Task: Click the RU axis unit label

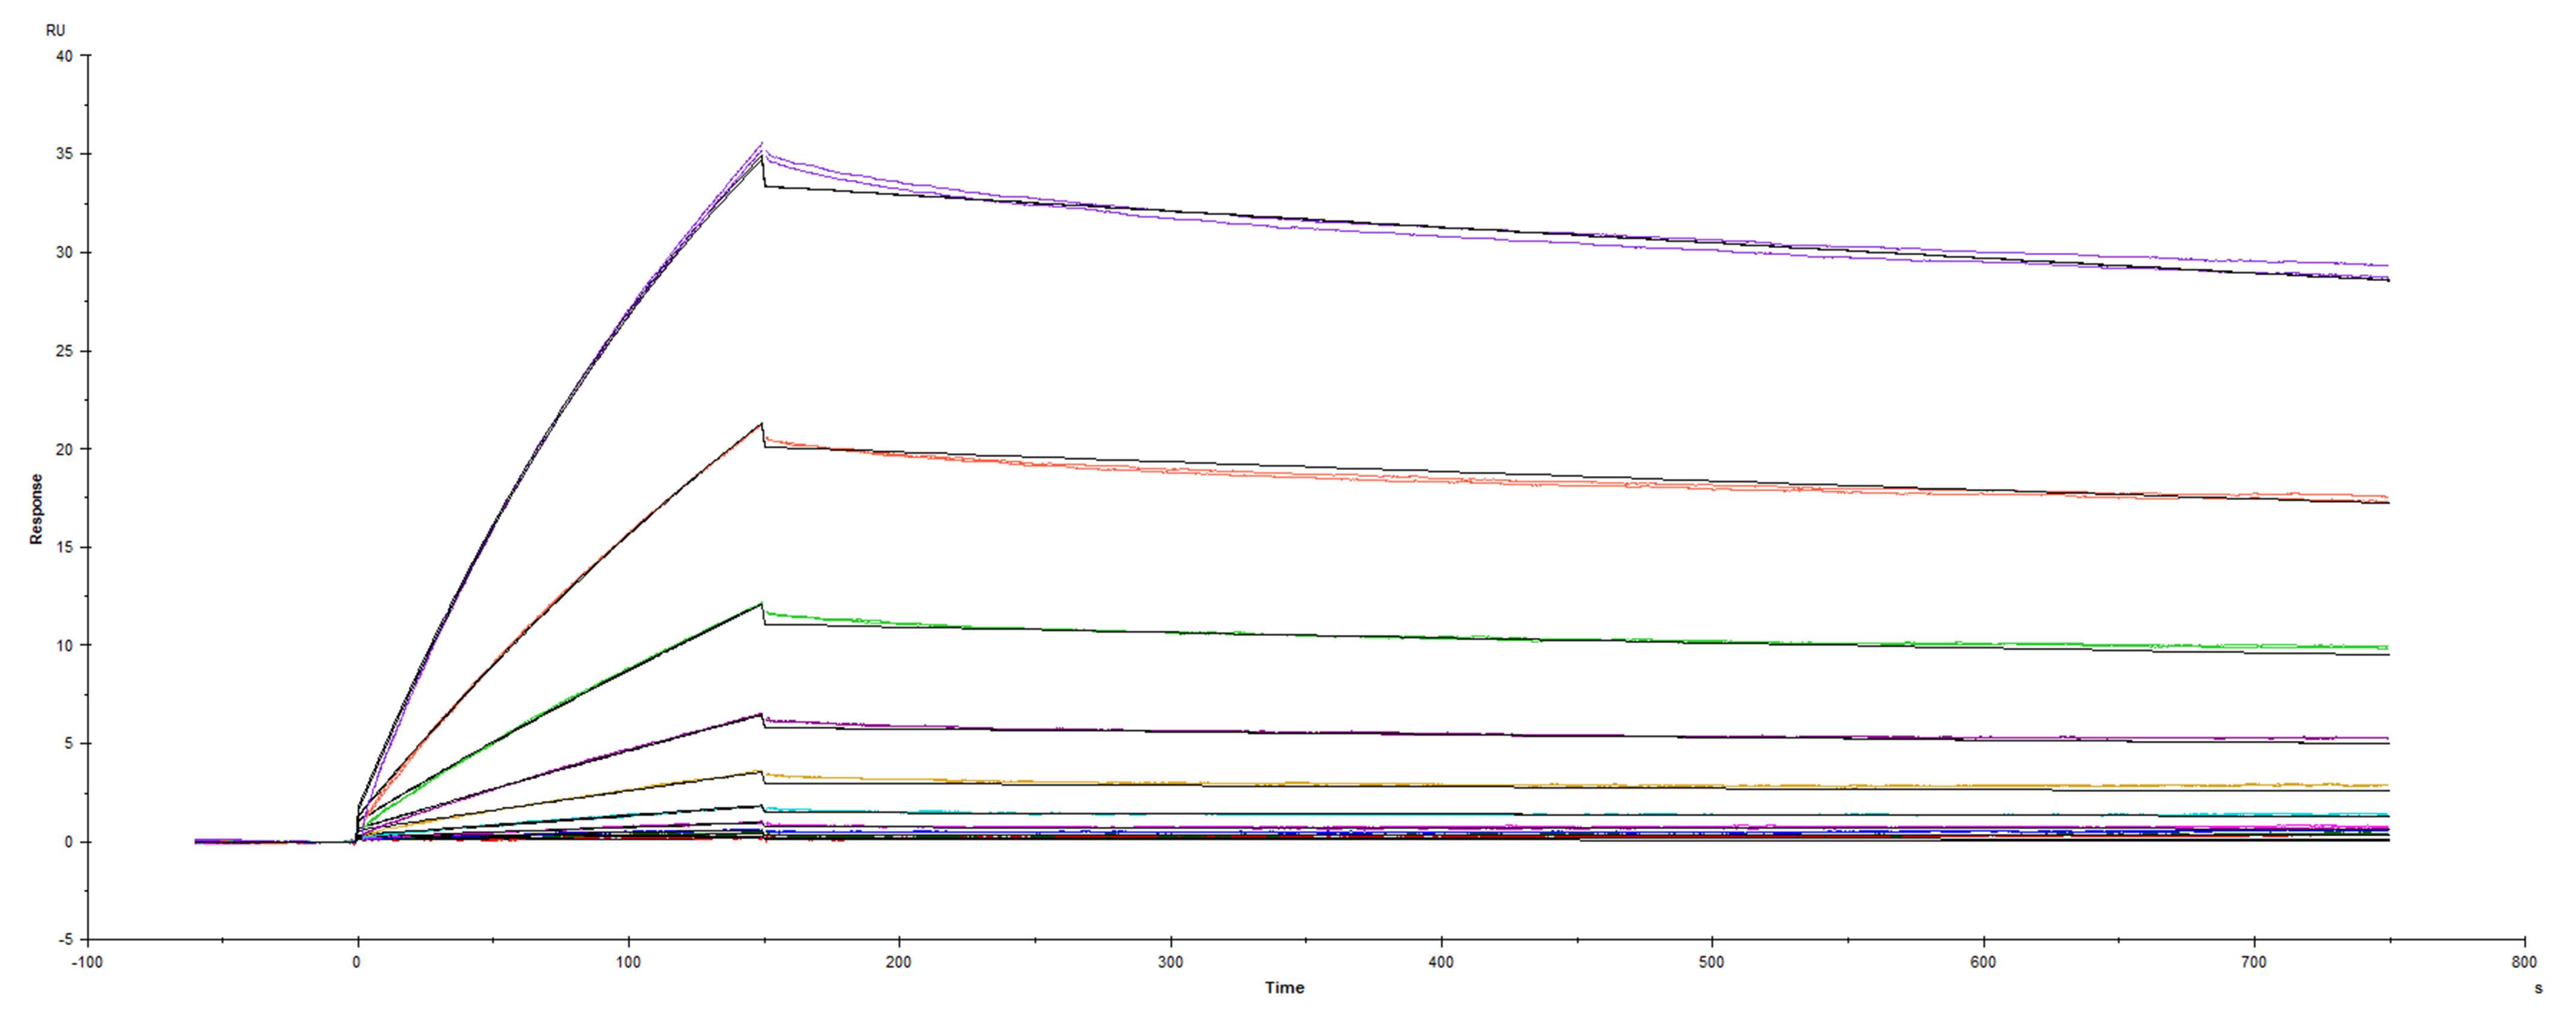Action: (55, 30)
